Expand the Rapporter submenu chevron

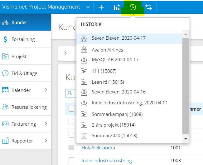tap(46, 141)
